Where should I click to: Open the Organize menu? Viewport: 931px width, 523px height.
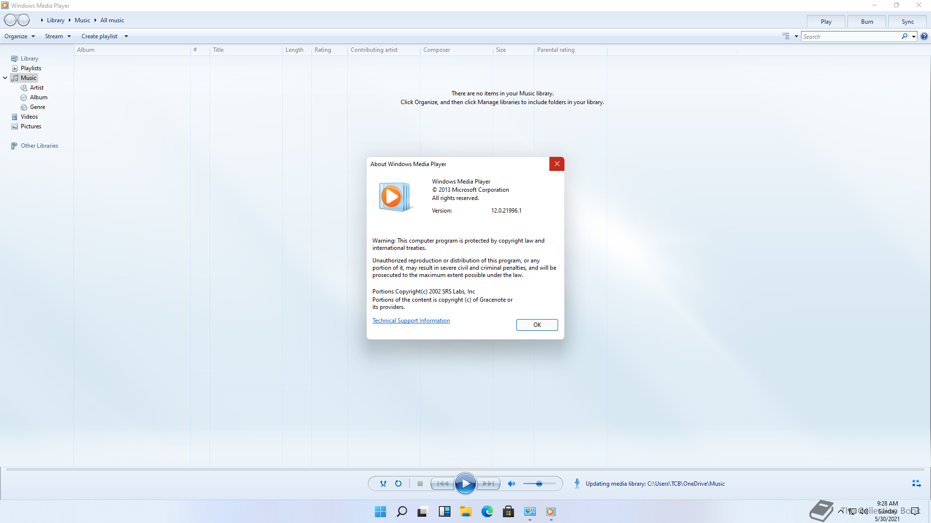[x=19, y=36]
